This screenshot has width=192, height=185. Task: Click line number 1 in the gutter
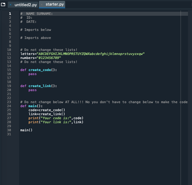tap(10, 14)
